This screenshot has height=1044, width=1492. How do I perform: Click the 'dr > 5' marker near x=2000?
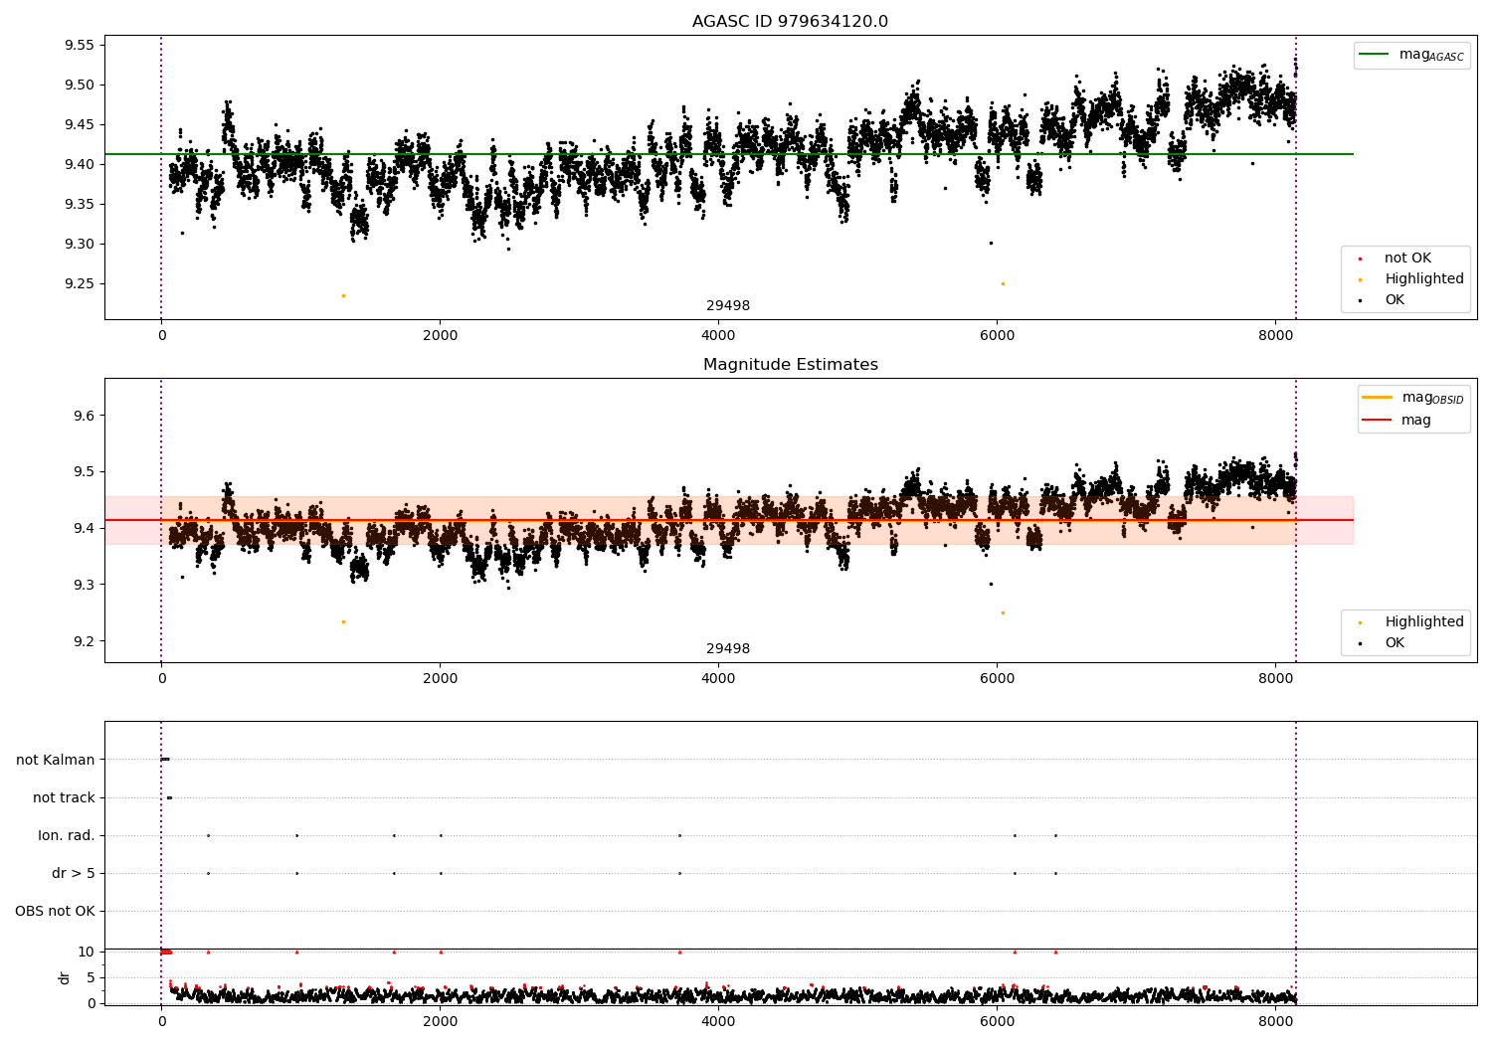click(441, 873)
